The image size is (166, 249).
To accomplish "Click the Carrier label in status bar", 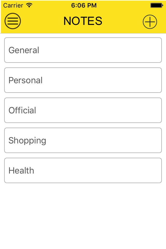I will click(13, 5).
